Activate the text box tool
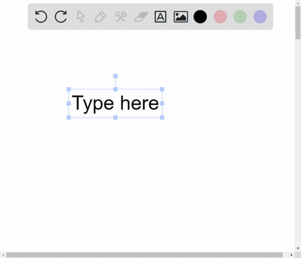This screenshot has height=258, width=301. point(161,17)
